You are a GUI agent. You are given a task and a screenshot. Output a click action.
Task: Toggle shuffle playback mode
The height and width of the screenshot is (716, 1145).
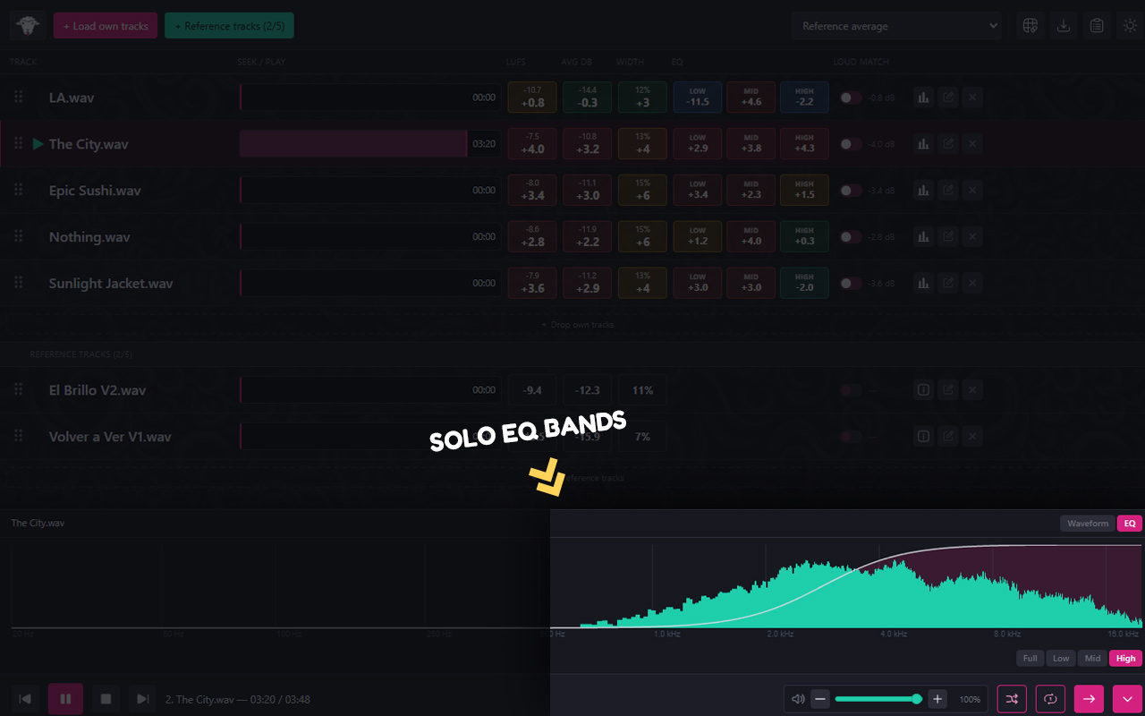tap(1012, 699)
